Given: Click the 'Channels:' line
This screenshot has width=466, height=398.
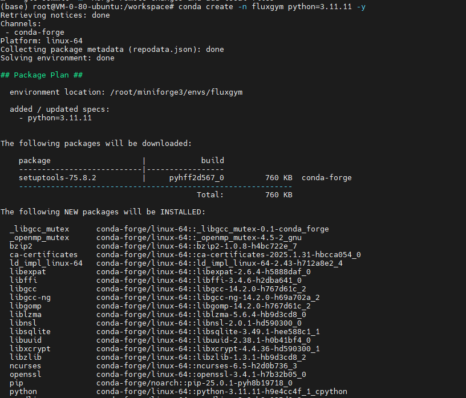Looking at the screenshot, I should (x=21, y=24).
